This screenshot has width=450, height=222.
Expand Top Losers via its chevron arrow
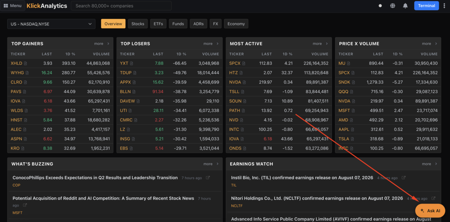(x=217, y=44)
